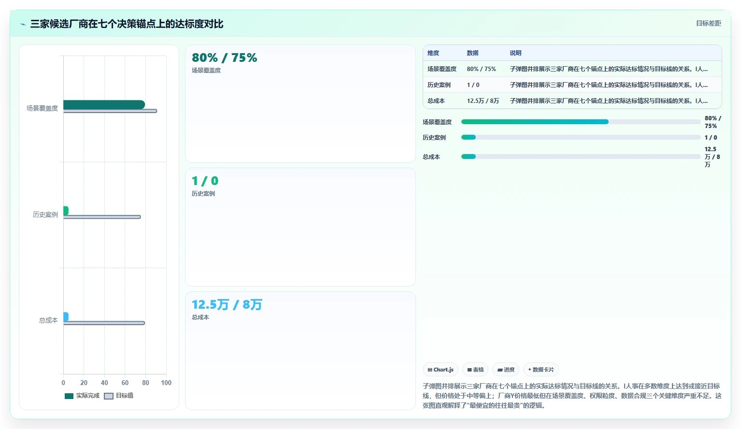The height and width of the screenshot is (429, 741).
Task: Select the 历史案例 table row
Action: tap(572, 85)
